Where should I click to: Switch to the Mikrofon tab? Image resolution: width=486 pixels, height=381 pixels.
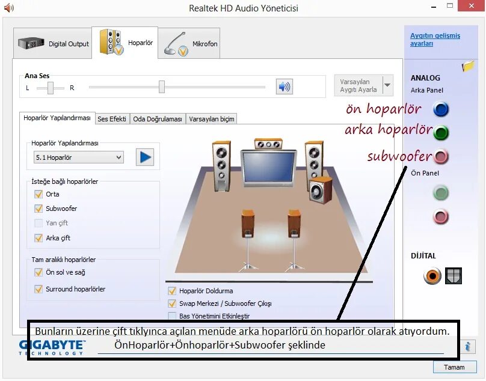tap(189, 43)
